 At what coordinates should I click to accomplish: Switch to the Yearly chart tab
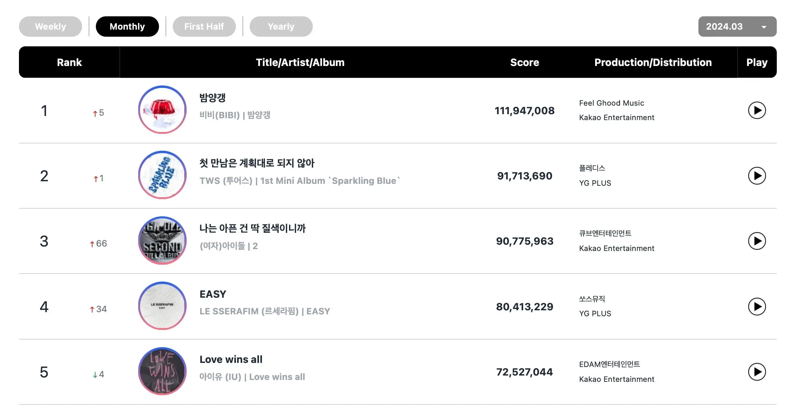click(x=281, y=26)
